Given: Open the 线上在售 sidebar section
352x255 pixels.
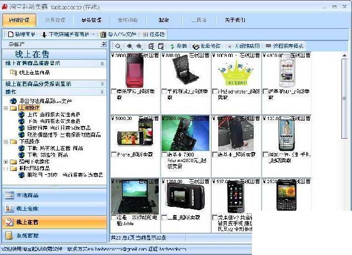Looking at the screenshot, I should pos(54,222).
